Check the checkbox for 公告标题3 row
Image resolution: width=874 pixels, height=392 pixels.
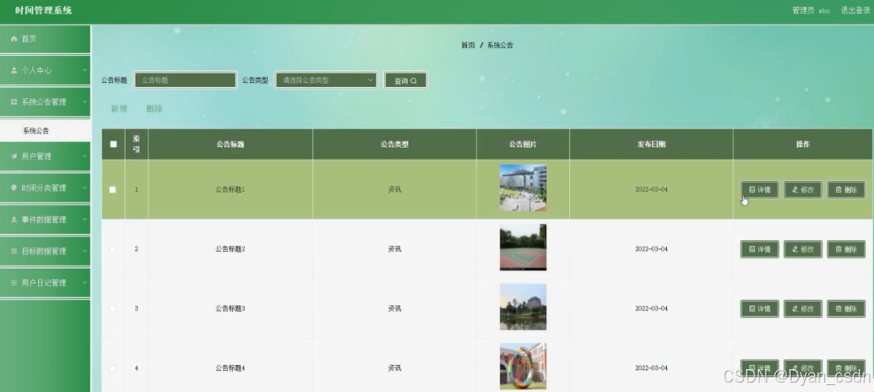click(x=112, y=308)
